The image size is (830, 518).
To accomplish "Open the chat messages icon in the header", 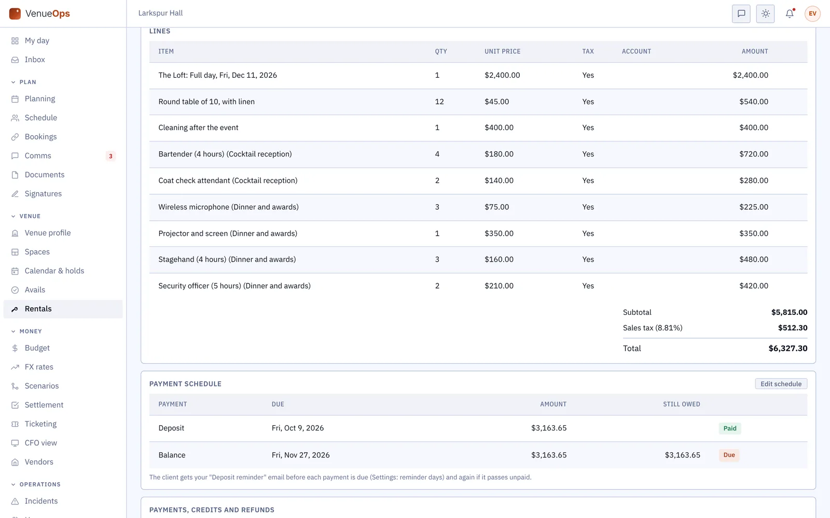I will click(741, 13).
